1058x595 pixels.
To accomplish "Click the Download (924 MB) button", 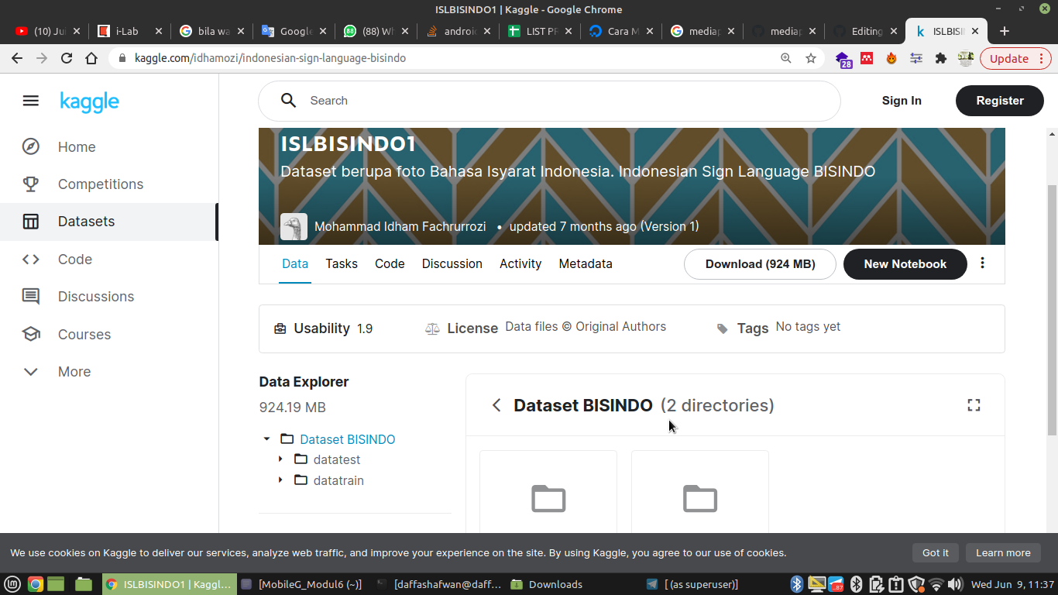I will (759, 263).
